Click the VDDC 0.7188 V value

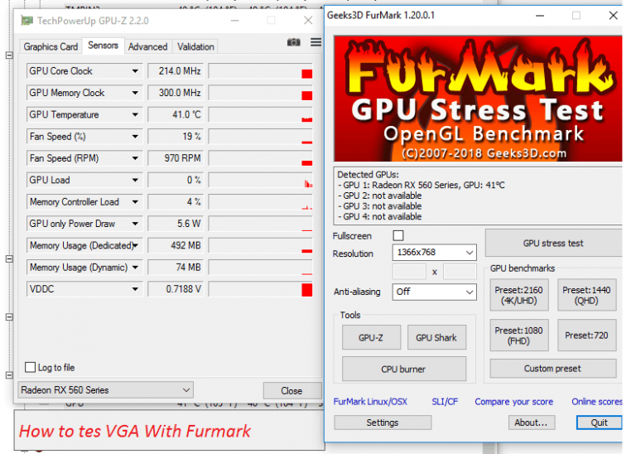176,289
